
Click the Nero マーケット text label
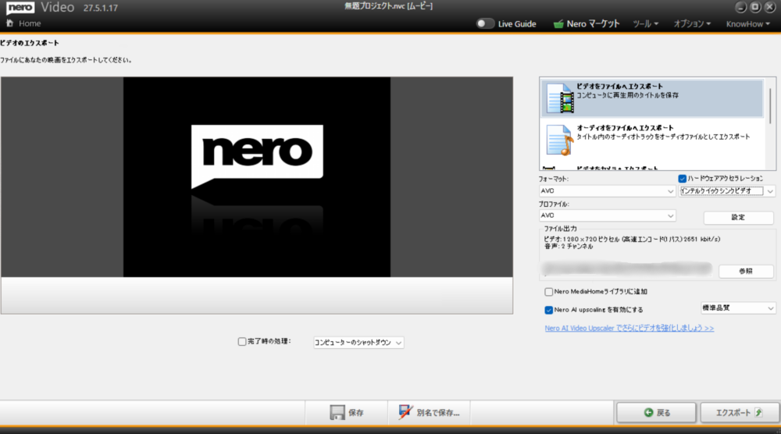594,24
